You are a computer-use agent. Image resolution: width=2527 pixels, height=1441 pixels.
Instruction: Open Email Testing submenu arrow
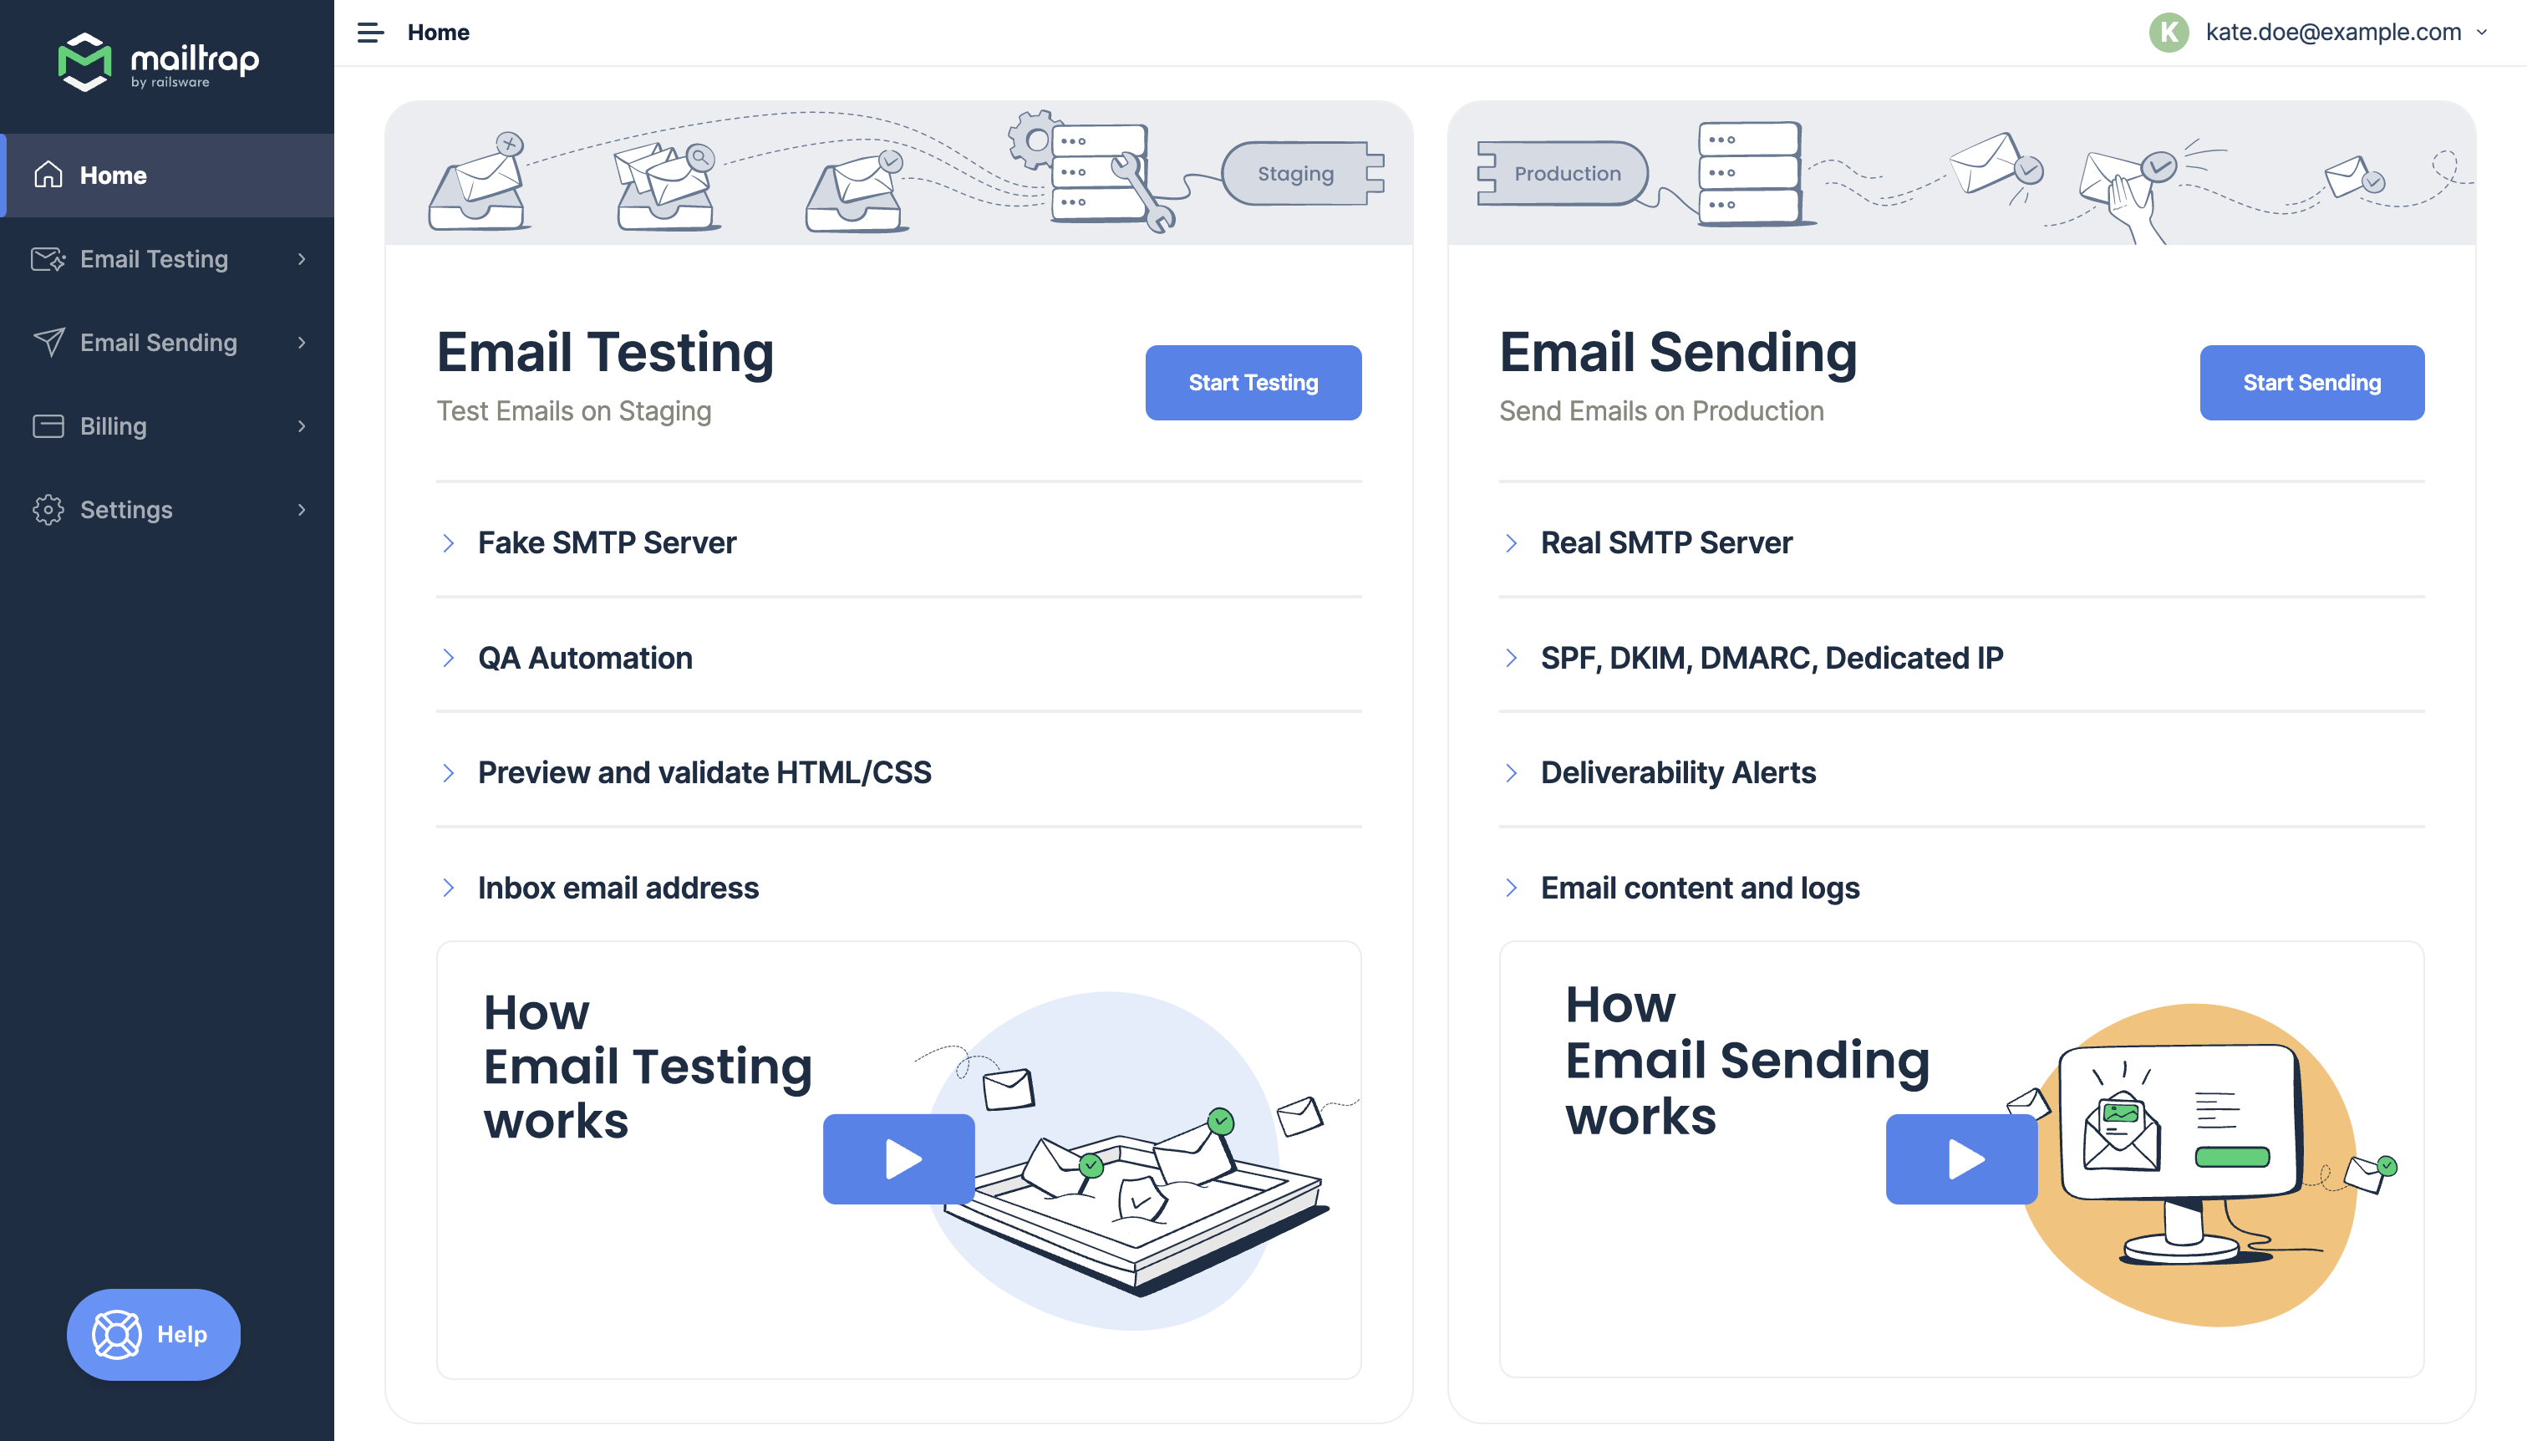click(303, 257)
